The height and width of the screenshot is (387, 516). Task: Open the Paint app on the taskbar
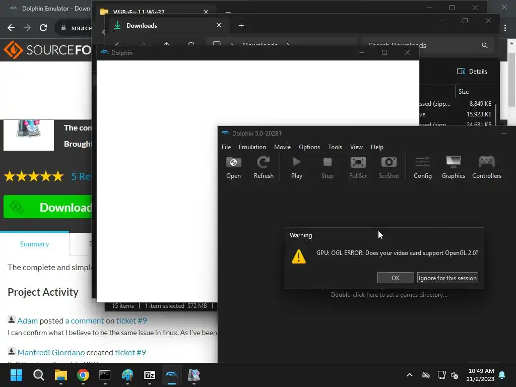click(x=127, y=375)
